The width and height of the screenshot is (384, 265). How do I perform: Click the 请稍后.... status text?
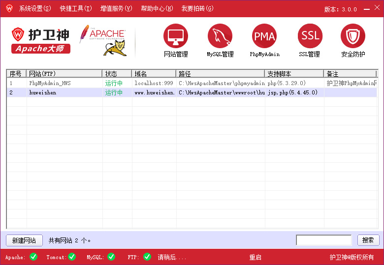click(172, 257)
